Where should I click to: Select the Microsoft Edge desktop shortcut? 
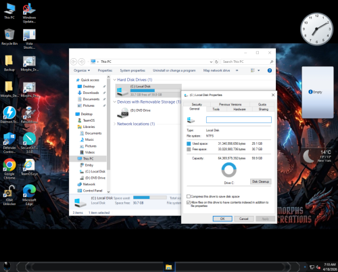29,195
